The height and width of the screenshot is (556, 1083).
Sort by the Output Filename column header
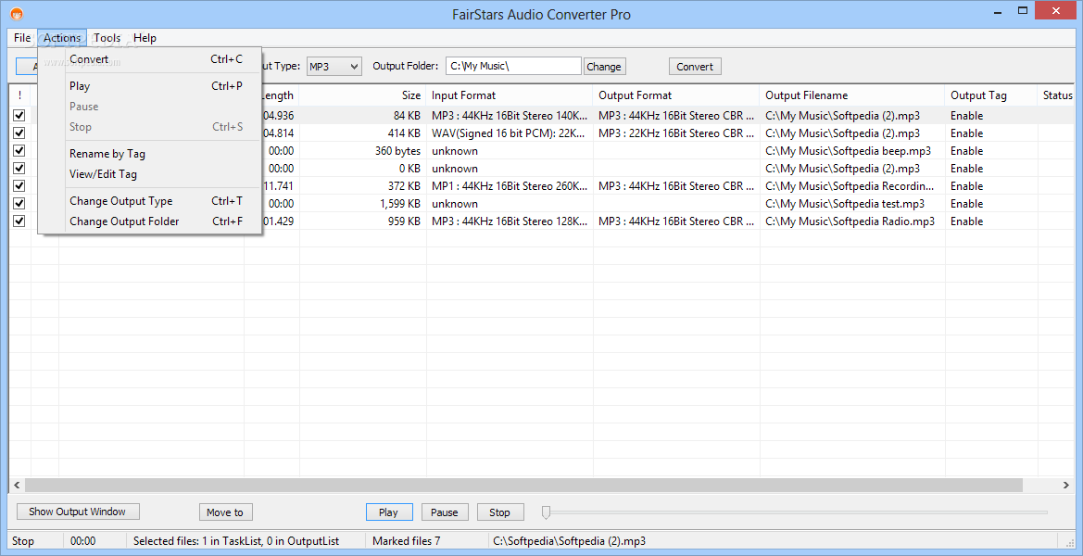point(852,95)
